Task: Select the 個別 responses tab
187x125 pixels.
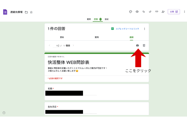Action: tap(131, 37)
